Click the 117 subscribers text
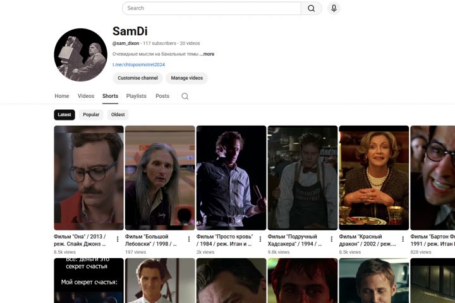Viewport: 455px width, 303px height. (x=160, y=43)
